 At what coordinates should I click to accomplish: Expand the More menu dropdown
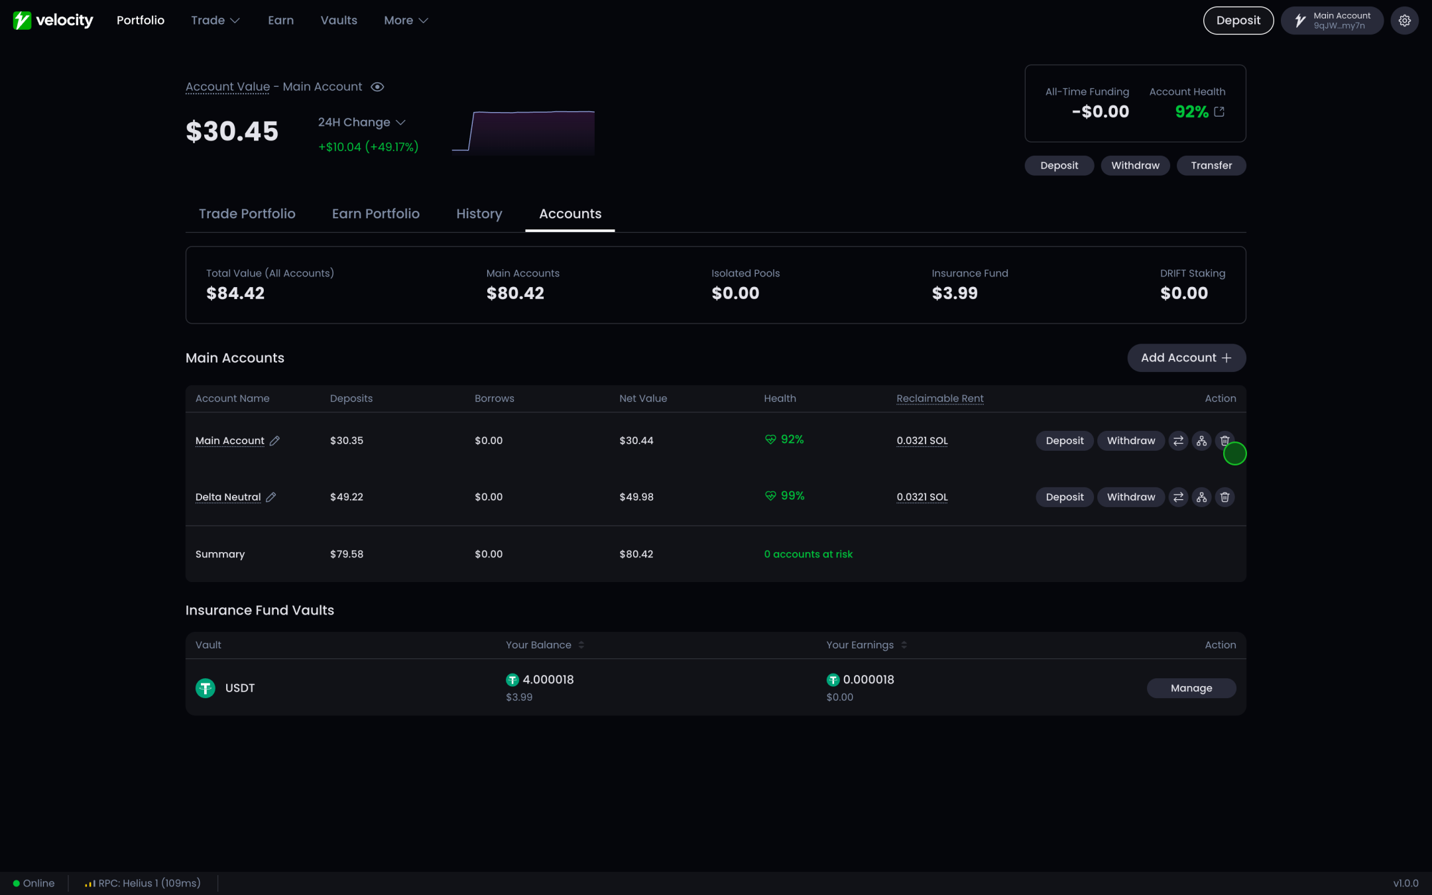point(406,21)
